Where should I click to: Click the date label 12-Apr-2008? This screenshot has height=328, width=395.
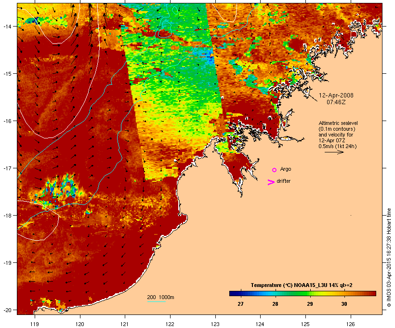click(336, 96)
